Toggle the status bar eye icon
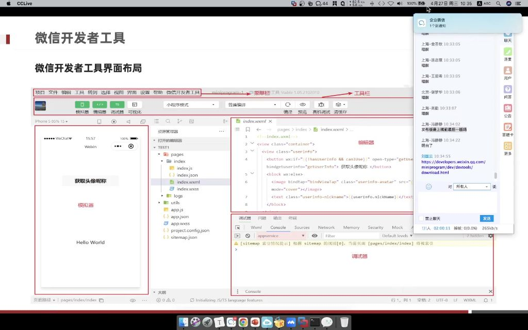The width and height of the screenshot is (528, 330). [133, 300]
